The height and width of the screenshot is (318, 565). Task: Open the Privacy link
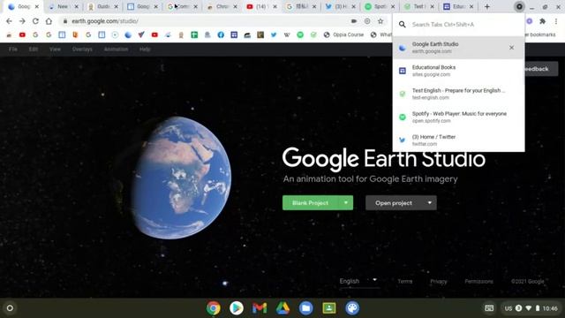[439, 281]
